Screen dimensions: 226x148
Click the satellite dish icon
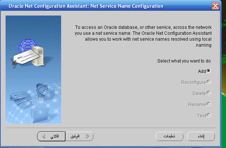pyautogui.click(x=41, y=90)
